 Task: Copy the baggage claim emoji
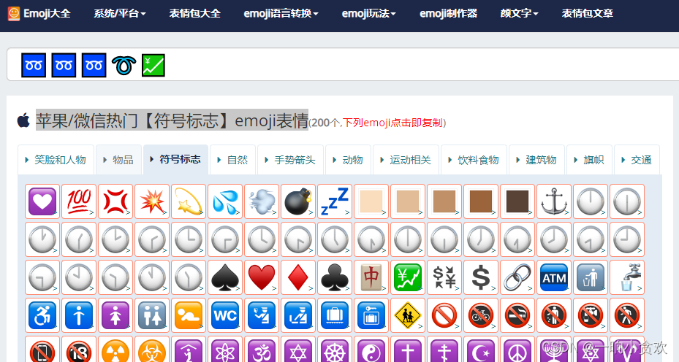pos(334,315)
